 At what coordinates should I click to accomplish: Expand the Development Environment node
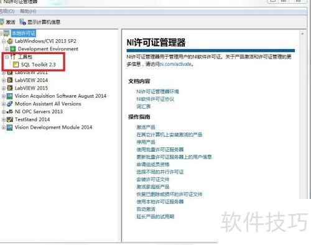pos(7,49)
